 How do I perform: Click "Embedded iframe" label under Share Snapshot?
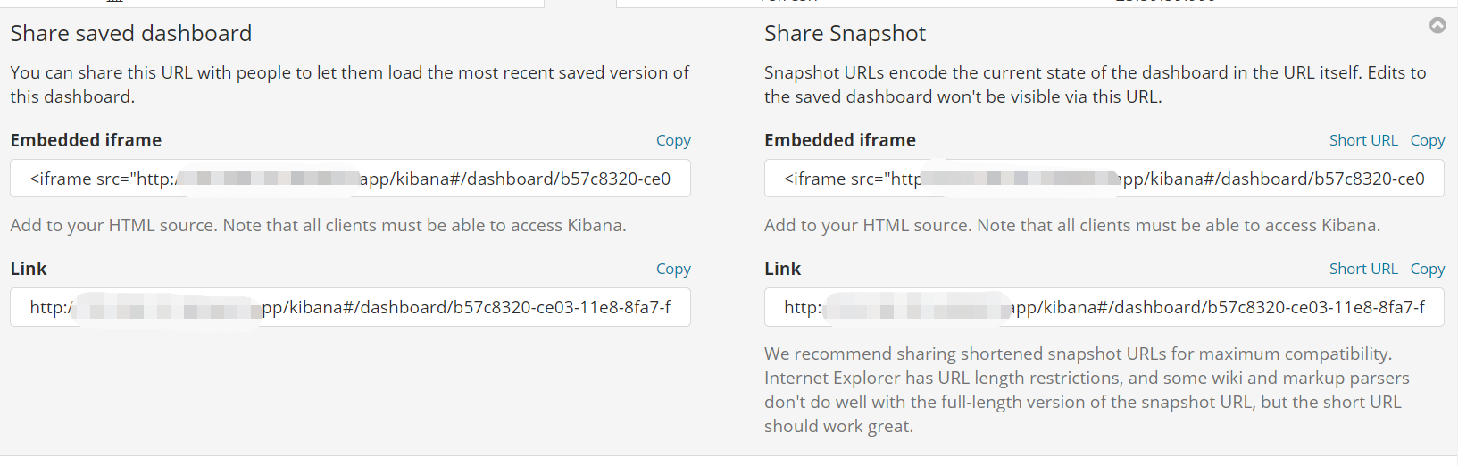(839, 140)
